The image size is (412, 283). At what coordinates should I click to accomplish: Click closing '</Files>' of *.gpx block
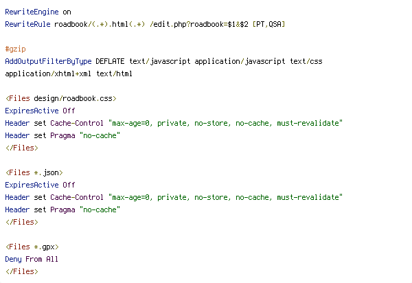(x=22, y=271)
